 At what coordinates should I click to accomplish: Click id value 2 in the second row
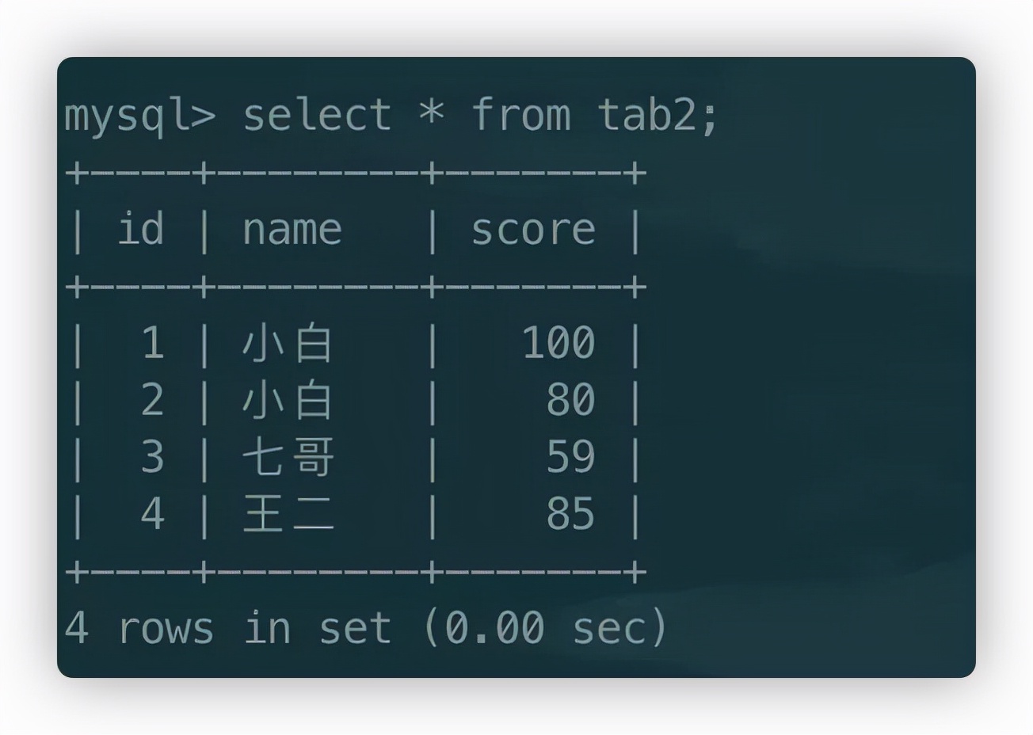point(152,400)
